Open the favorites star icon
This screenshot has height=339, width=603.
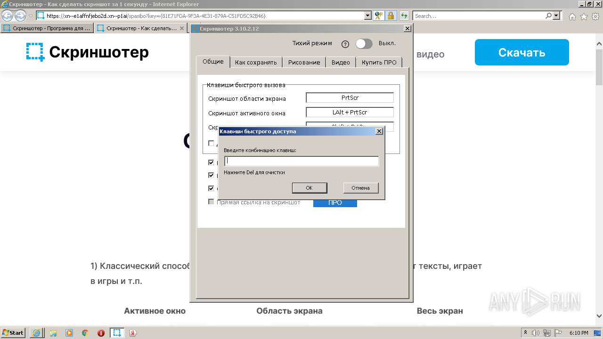click(x=584, y=16)
